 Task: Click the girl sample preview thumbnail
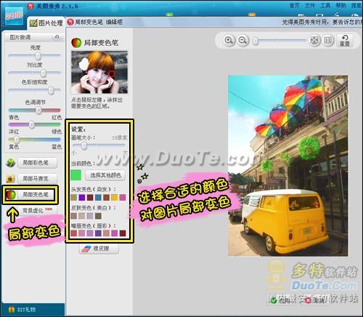pos(99,72)
